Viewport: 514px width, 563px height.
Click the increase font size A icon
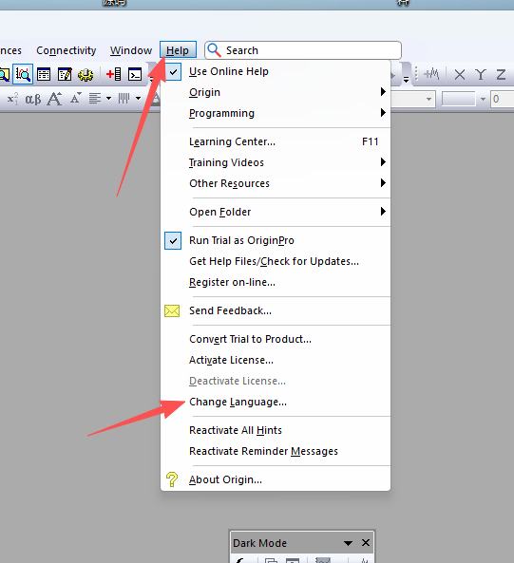coord(54,99)
